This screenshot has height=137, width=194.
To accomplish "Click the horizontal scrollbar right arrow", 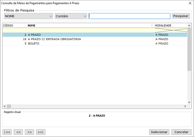I will click(185, 106).
